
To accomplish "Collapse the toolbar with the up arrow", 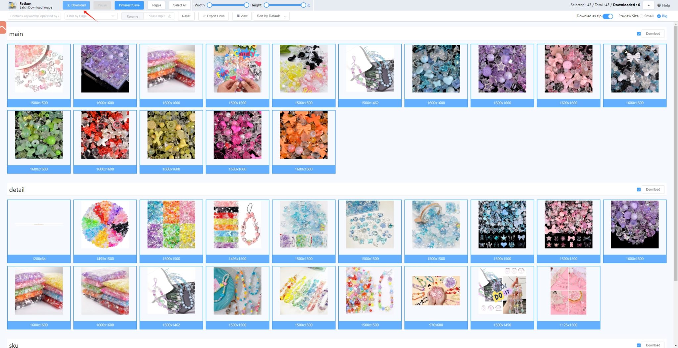I will click(648, 5).
